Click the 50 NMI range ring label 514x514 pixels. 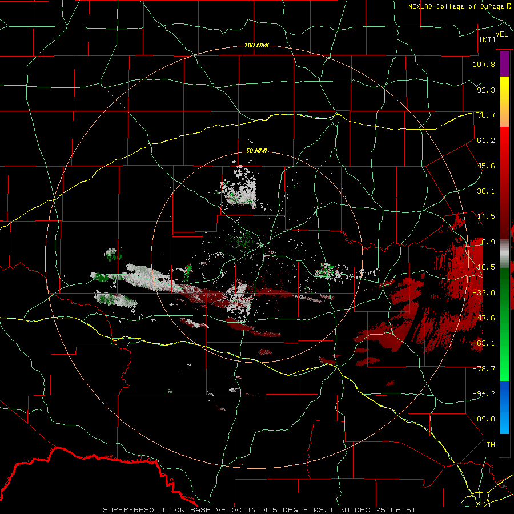(x=256, y=151)
